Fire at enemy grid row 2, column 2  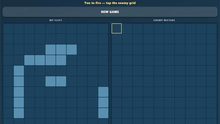pyautogui.click(x=127, y=39)
